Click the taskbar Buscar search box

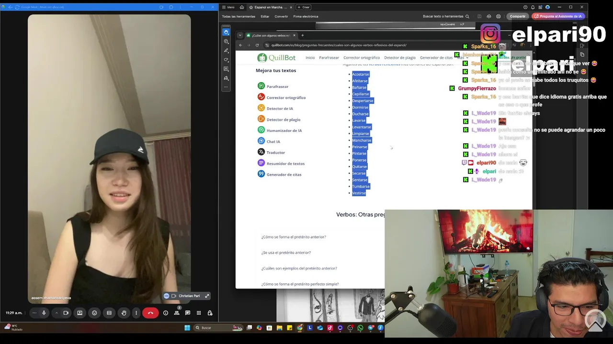tap(218, 328)
